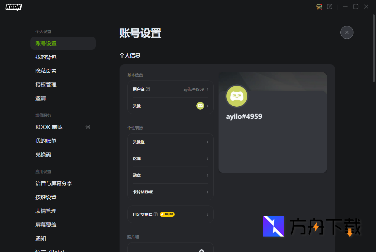This screenshot has height=252, width=376.
Task: Go to 兑换码 redemption page
Action: pos(43,154)
